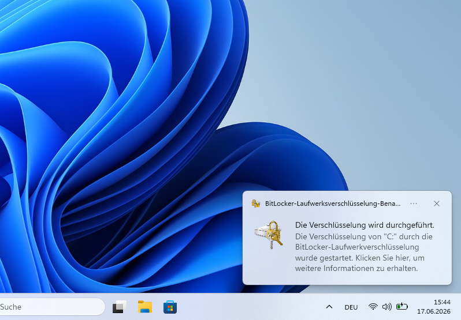Click the battery charging status icon
This screenshot has width=461, height=320.
pyautogui.click(x=402, y=307)
